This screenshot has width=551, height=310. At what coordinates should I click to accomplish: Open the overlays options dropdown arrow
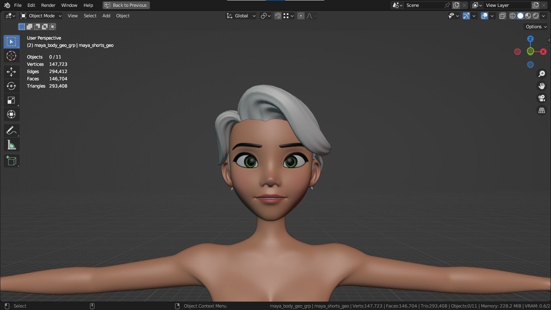point(492,16)
